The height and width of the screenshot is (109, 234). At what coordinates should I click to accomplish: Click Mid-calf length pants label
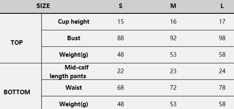pos(69,72)
